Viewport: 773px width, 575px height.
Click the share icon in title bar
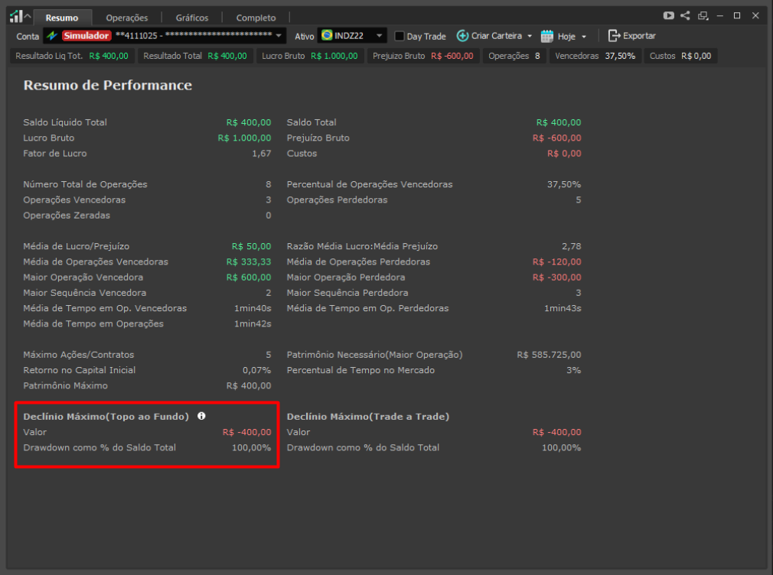685,15
